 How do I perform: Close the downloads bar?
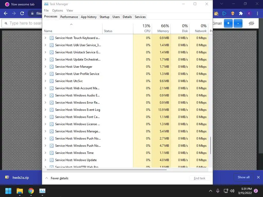(258, 177)
